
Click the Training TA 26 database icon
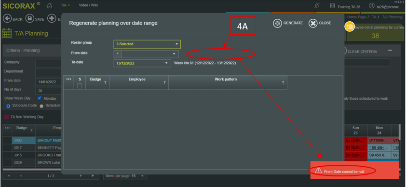pos(332,6)
